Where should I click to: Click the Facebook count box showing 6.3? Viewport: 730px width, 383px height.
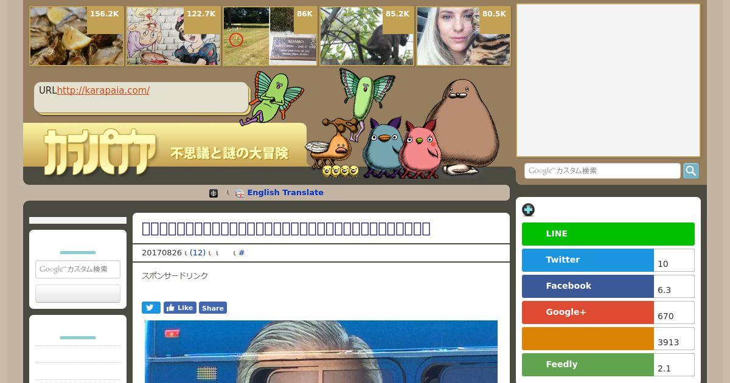675,286
